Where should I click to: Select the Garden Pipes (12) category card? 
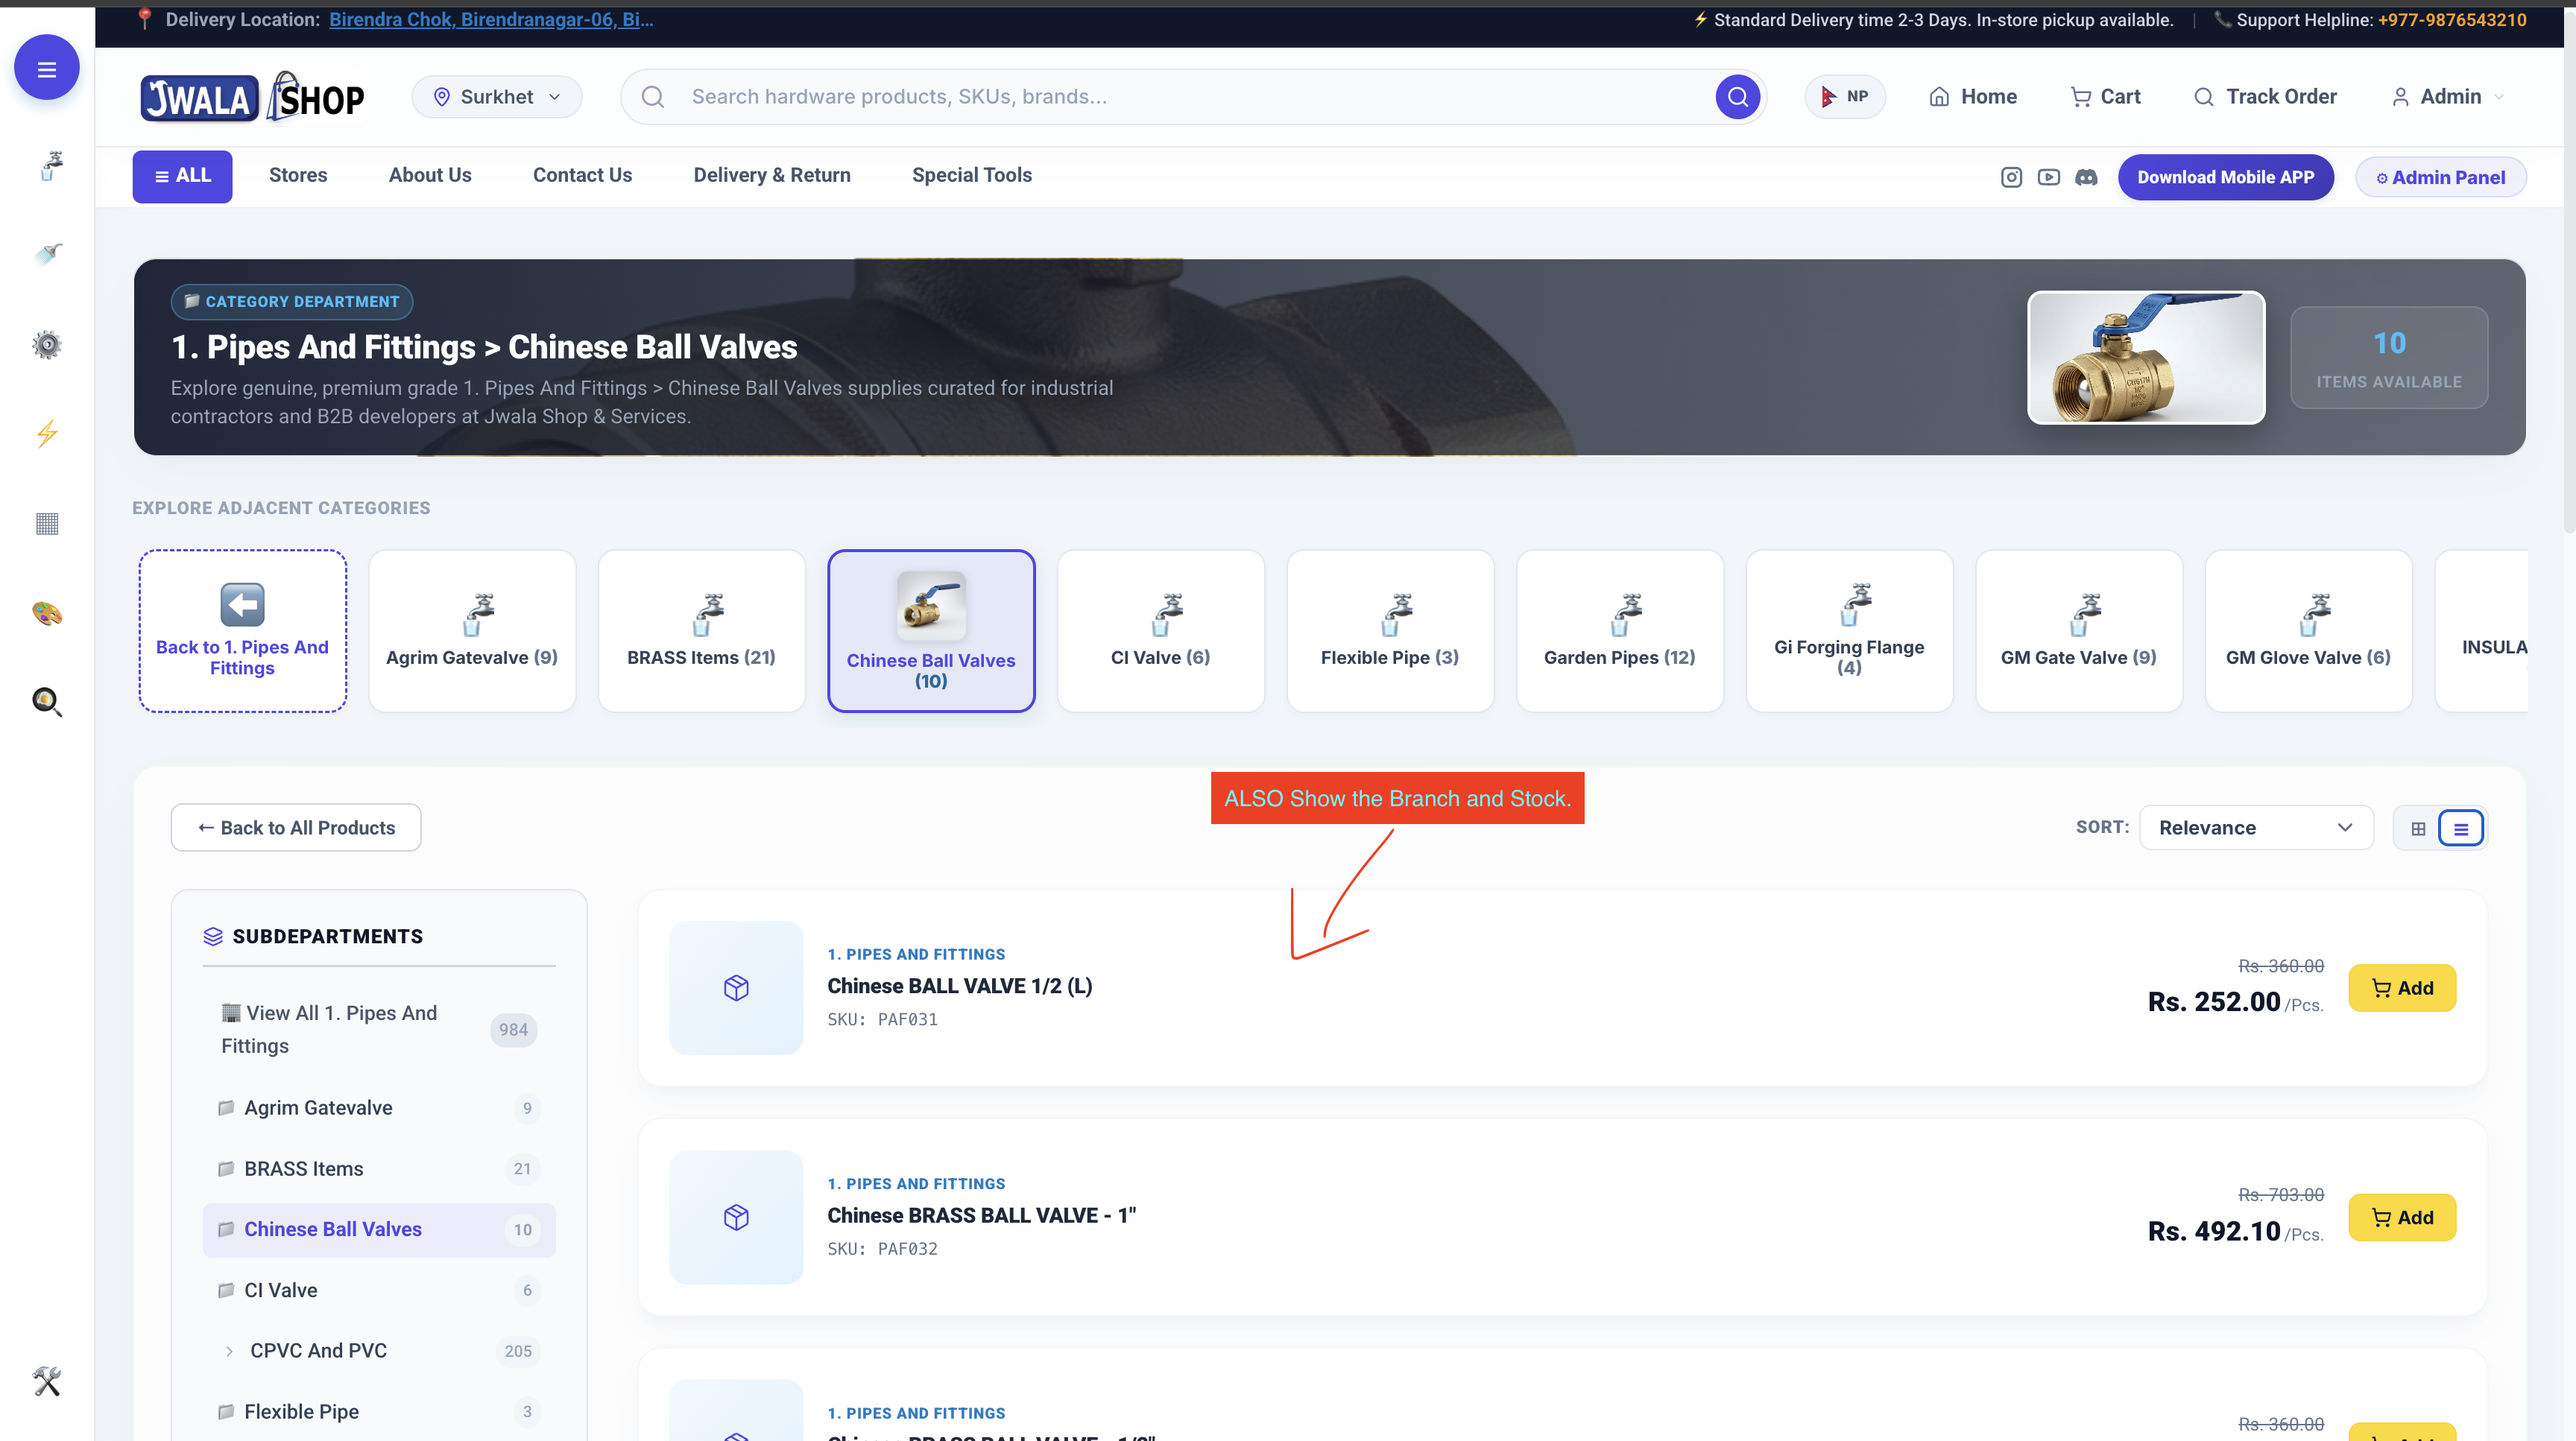1619,632
